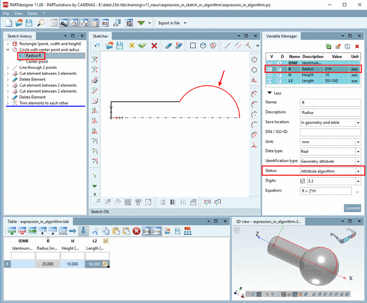Select the rectangle drawing tool
Screen dimensions: 367x303
coord(193,45)
